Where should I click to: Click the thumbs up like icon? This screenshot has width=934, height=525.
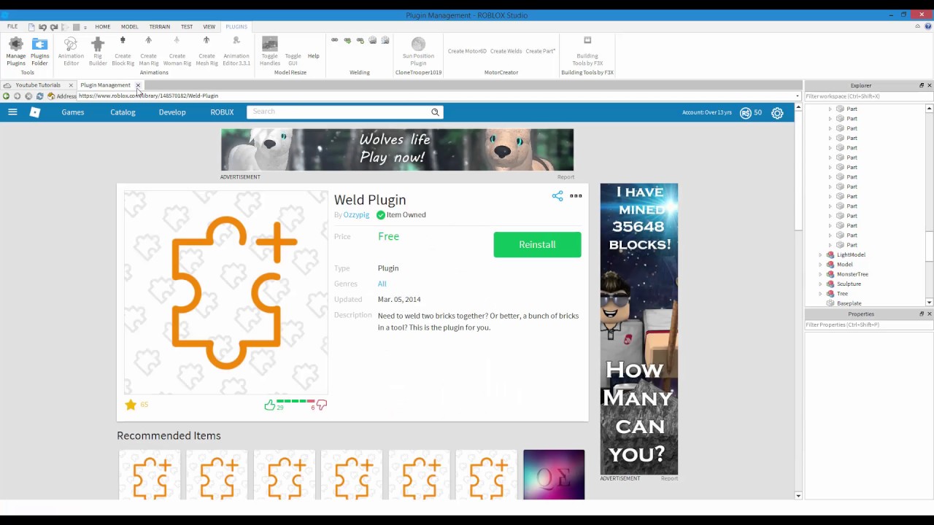click(269, 405)
